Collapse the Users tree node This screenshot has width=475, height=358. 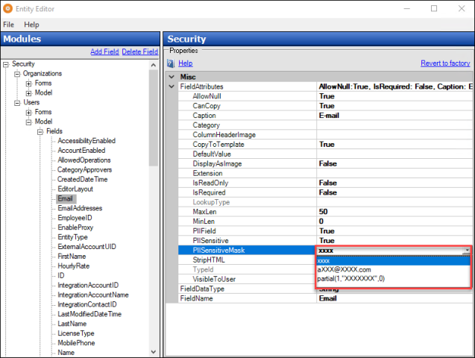coord(17,103)
